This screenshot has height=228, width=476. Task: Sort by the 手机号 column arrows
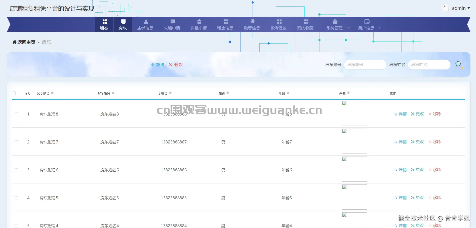pyautogui.click(x=170, y=93)
